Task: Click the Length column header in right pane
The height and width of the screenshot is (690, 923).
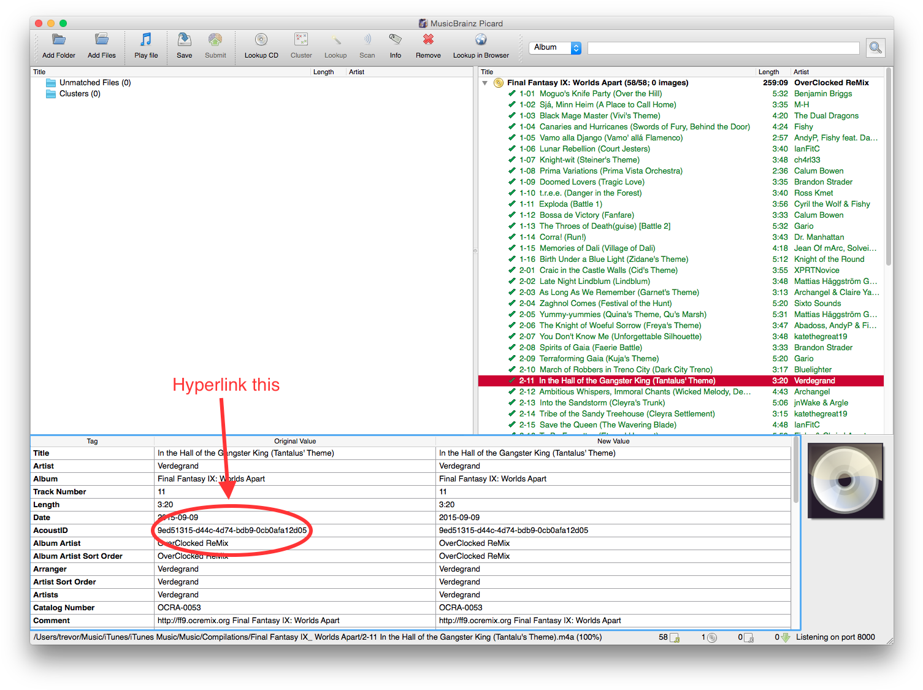Action: (x=768, y=72)
